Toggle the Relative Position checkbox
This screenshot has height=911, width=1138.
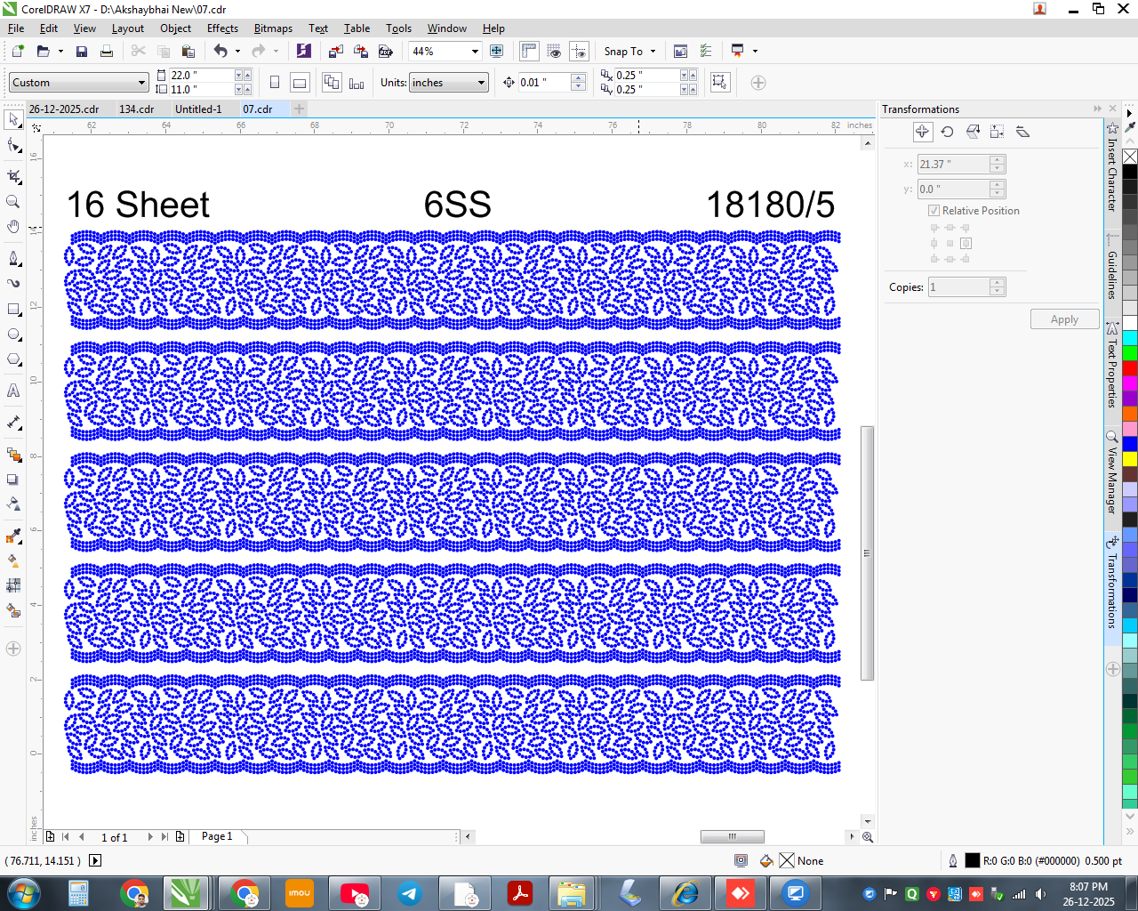[934, 211]
